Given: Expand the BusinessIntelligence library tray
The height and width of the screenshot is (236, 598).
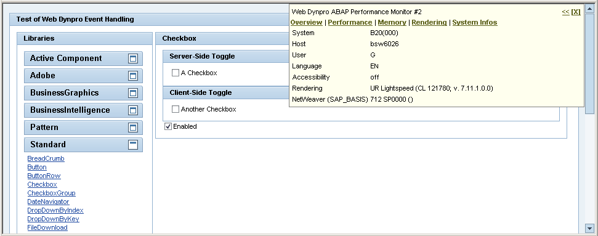Looking at the screenshot, I should click(x=133, y=110).
